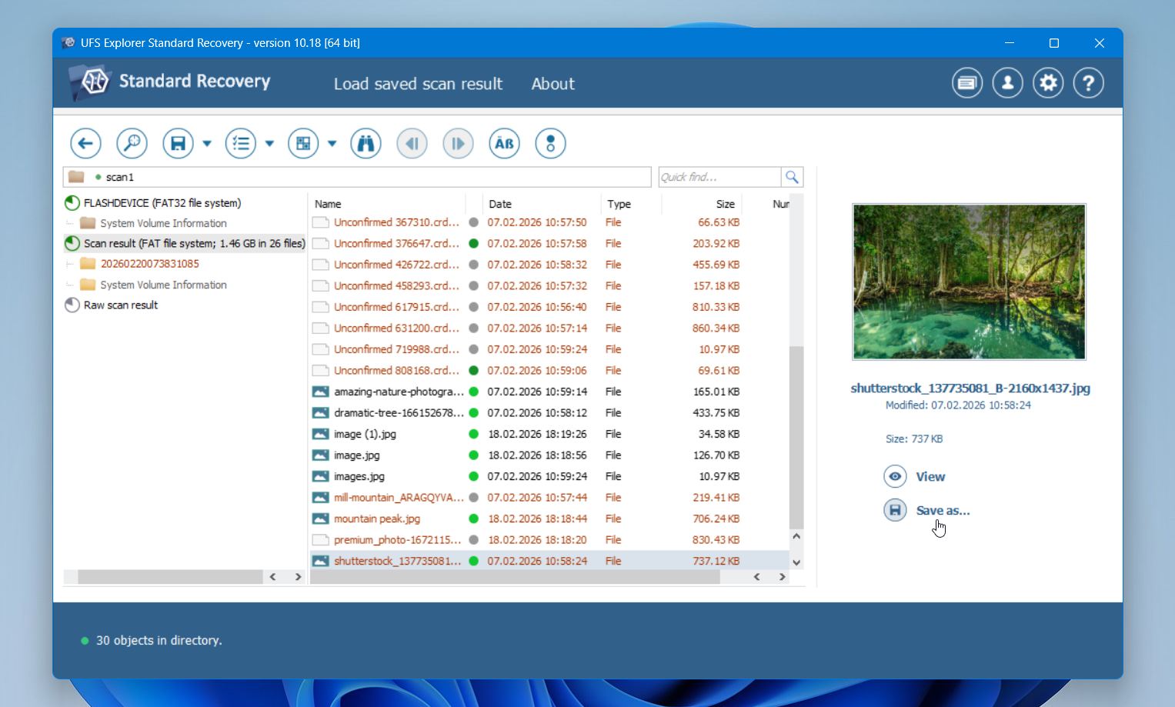Click the file list vertical scrollbar thumb
Image resolution: width=1175 pixels, height=707 pixels.
[x=796, y=437]
